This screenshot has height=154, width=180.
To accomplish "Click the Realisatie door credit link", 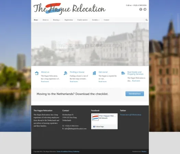I will pyautogui.click(x=144, y=152).
